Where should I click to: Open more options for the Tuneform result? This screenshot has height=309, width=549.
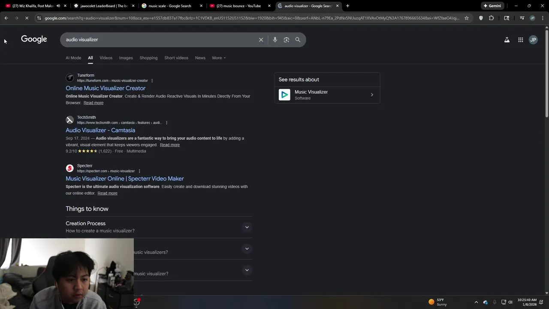pyautogui.click(x=152, y=81)
